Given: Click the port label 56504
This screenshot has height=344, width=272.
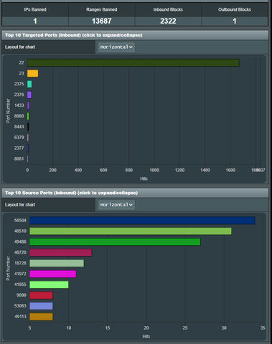Looking at the screenshot, I should pos(20,221).
